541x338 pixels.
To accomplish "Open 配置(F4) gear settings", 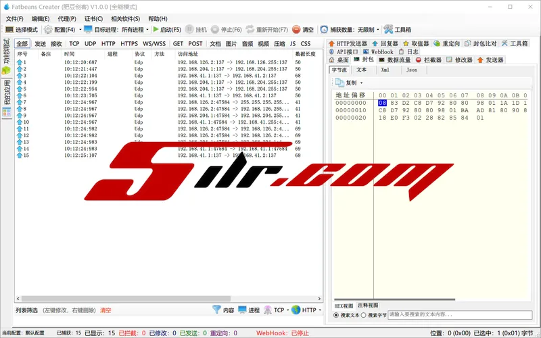I will coord(48,30).
